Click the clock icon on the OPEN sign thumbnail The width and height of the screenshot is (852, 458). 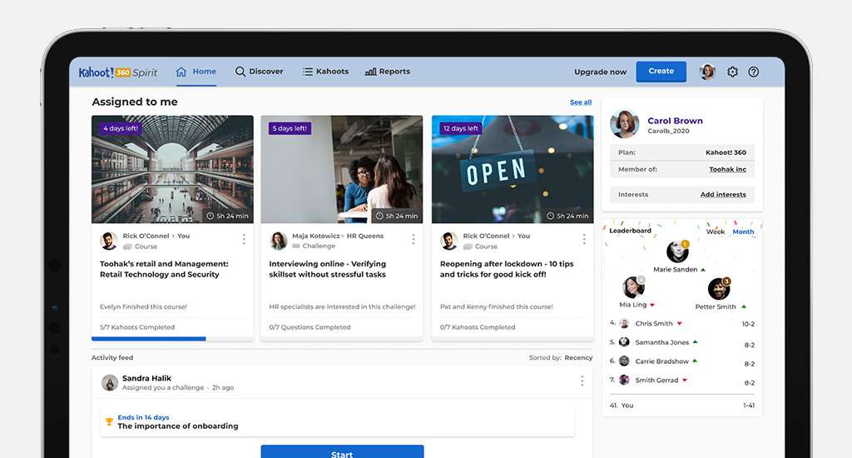click(x=551, y=216)
